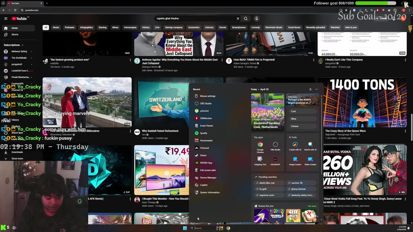This screenshot has width=413, height=232.
Task: Launch VALORANT from Top apps
Action: tap(275, 161)
